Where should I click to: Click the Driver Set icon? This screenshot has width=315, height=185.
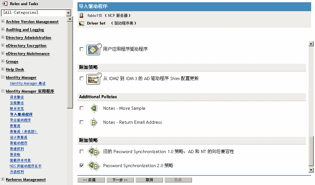tap(81, 23)
